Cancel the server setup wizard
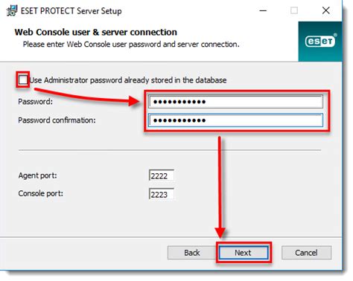The image size is (353, 281). pyautogui.click(x=306, y=253)
